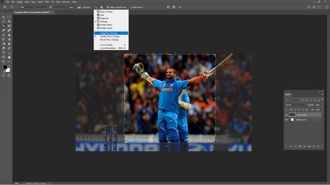This screenshot has width=330, height=185.
Task: Click the background white color swatch
Action: click(x=8, y=70)
